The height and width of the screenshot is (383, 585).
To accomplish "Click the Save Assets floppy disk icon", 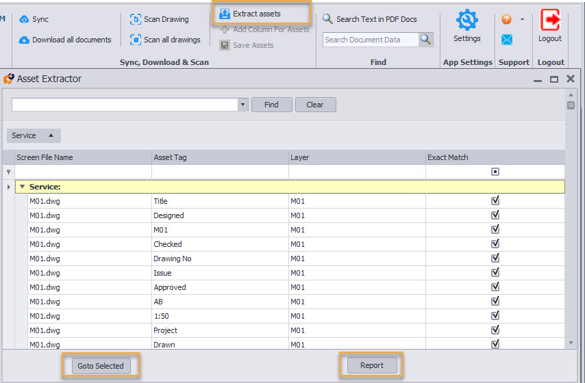I will 225,45.
